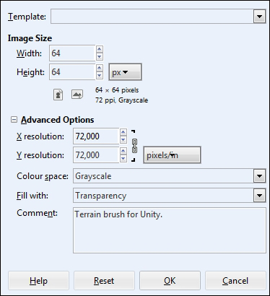Decrease Width with the down arrow

tap(100, 57)
